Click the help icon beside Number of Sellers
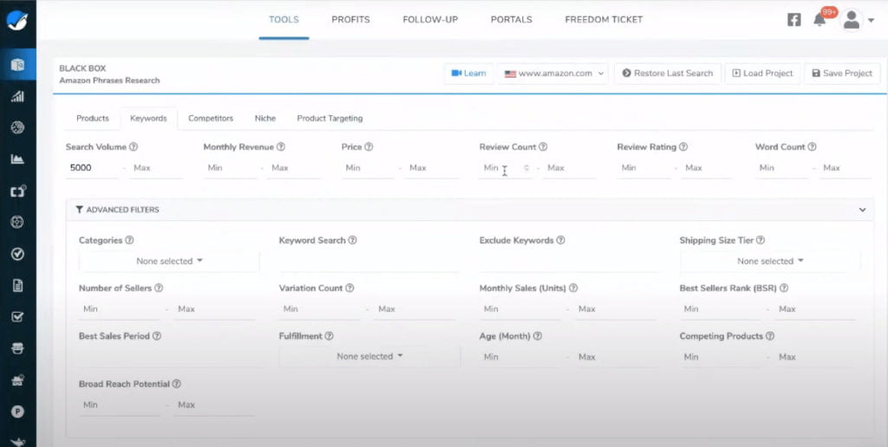Image resolution: width=888 pixels, height=447 pixels. point(159,288)
